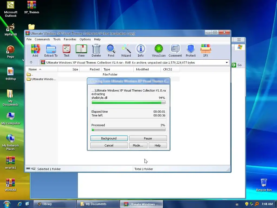277x208 pixels.
Task: Create SFX archive icon
Action: (x=206, y=51)
